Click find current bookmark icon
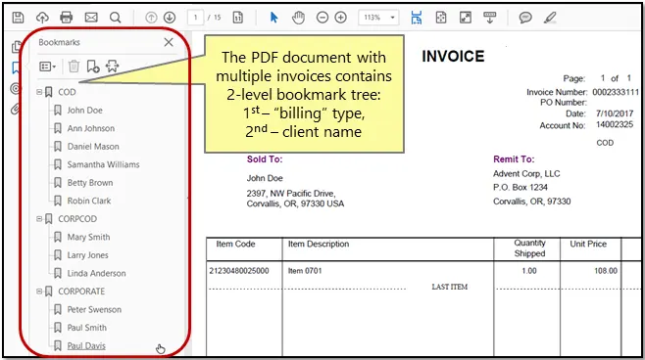Image resolution: width=645 pixels, height=360 pixels. (x=112, y=66)
